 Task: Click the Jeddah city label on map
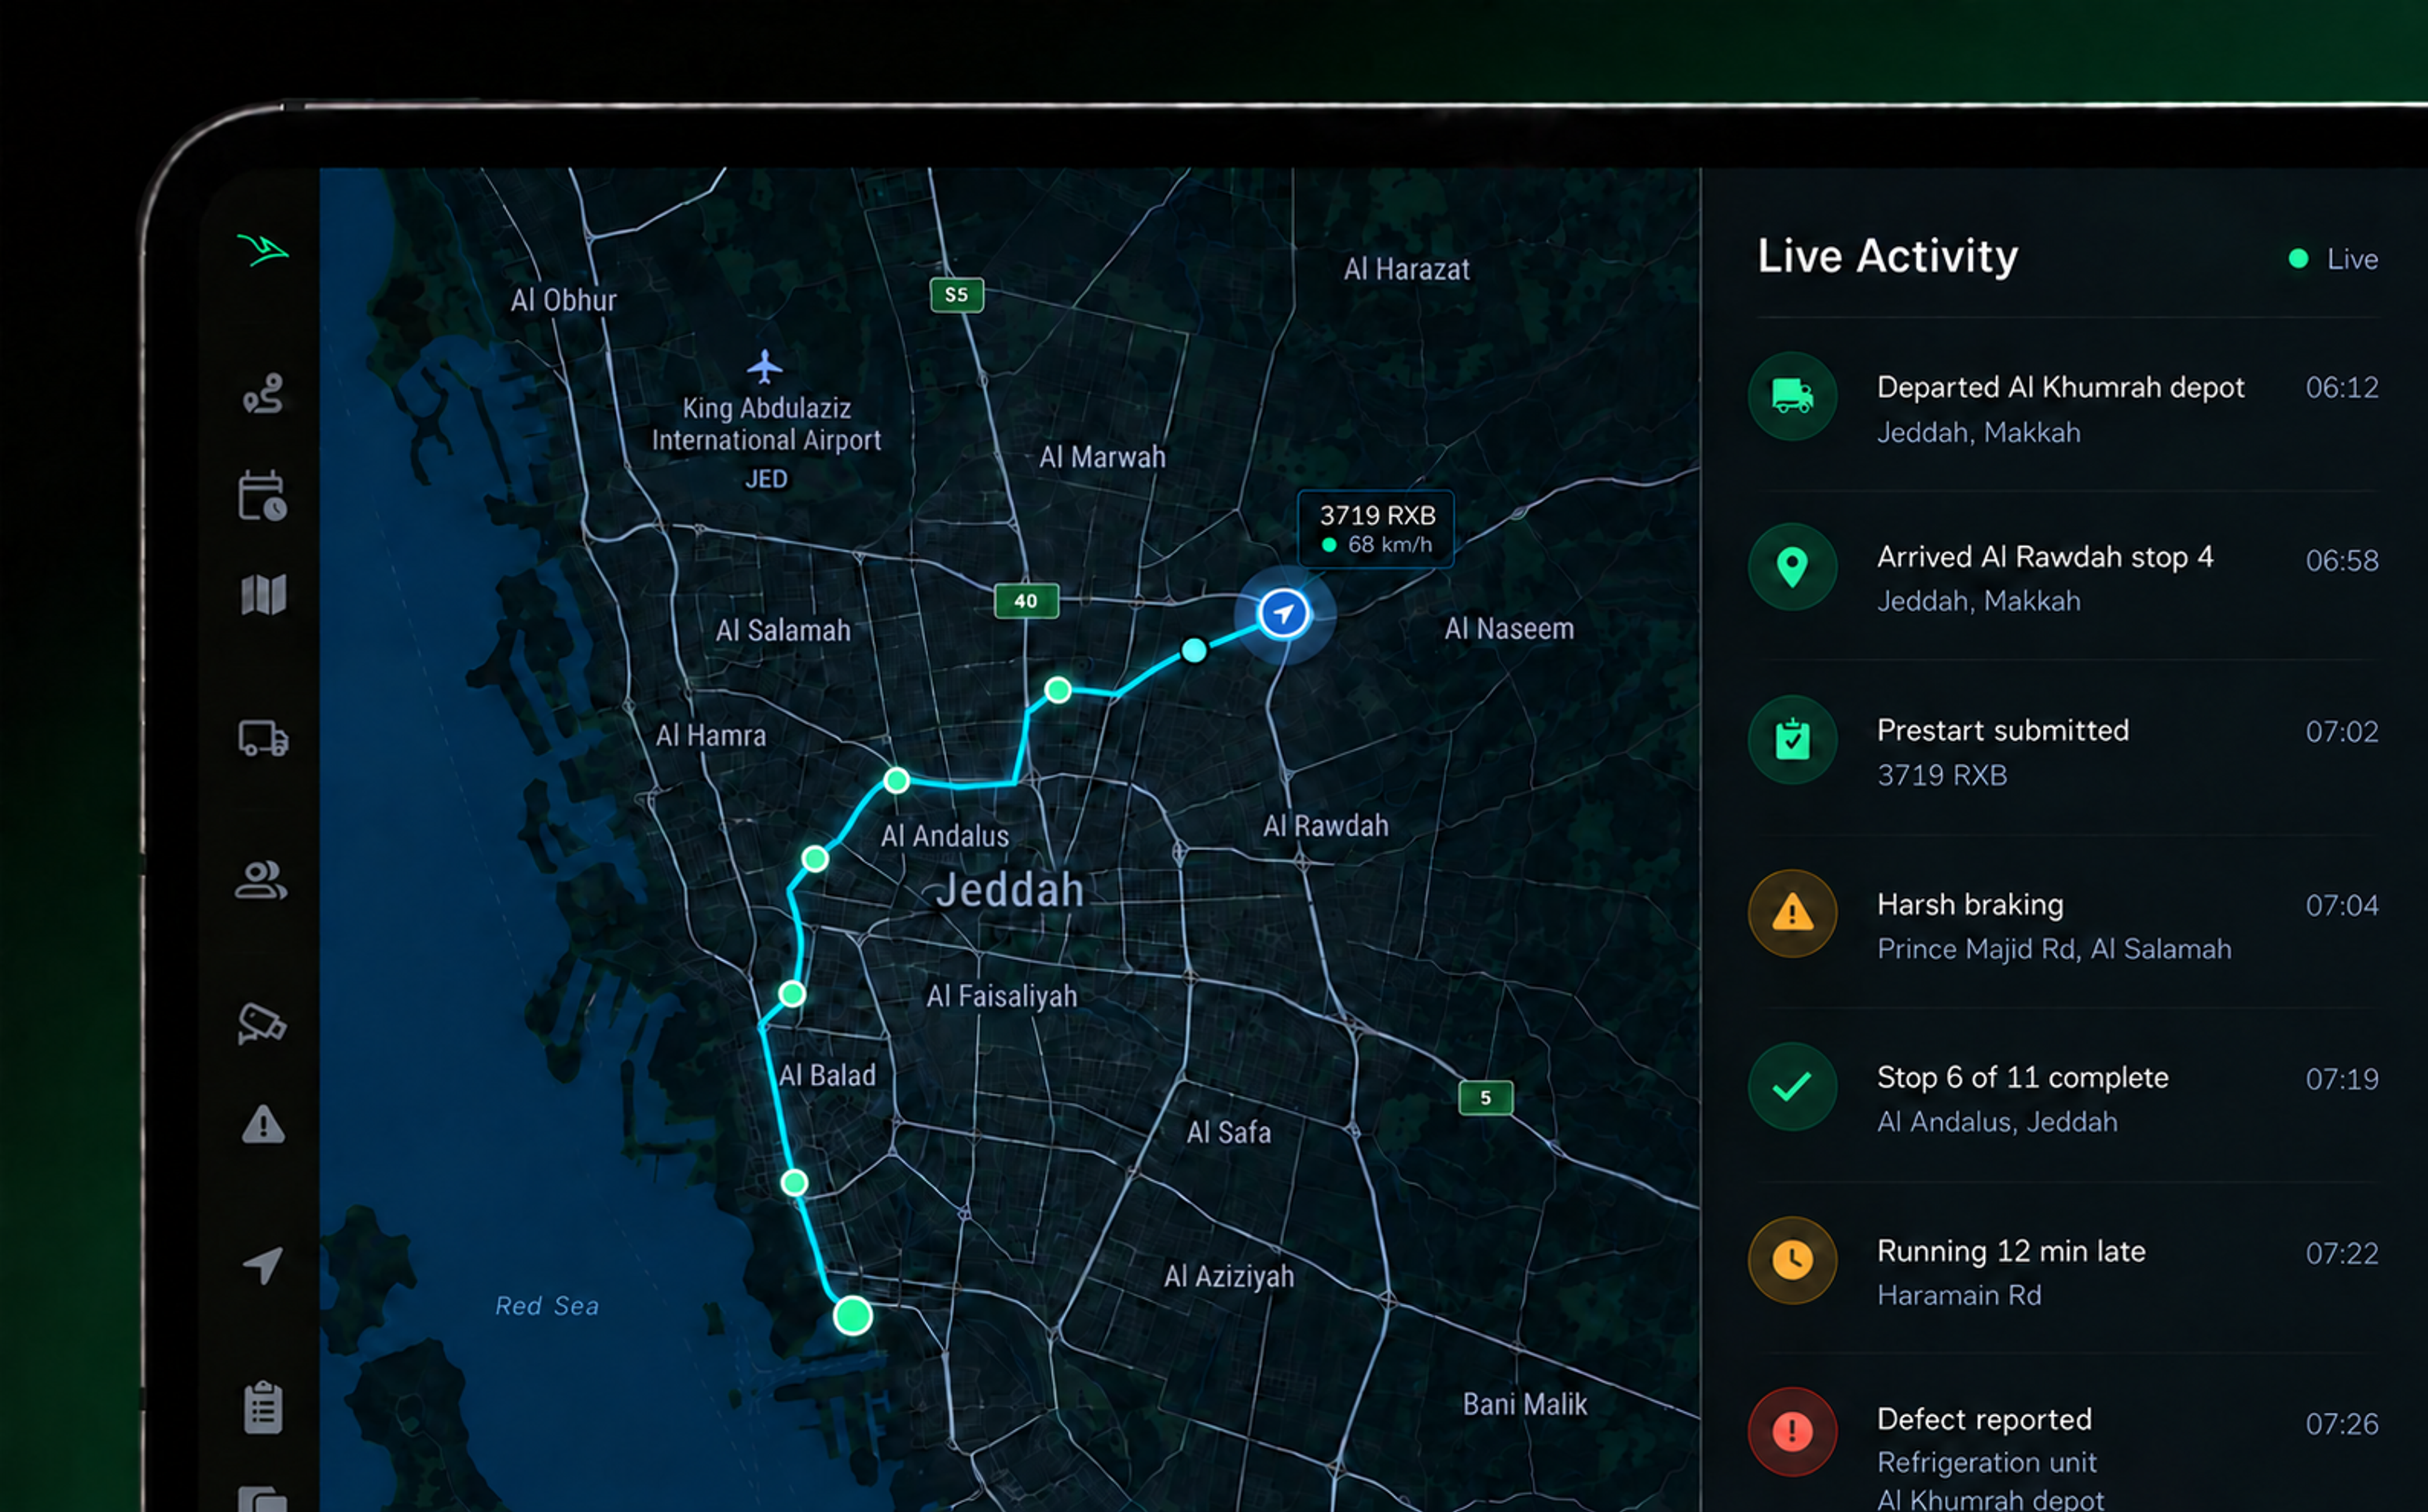point(1010,890)
